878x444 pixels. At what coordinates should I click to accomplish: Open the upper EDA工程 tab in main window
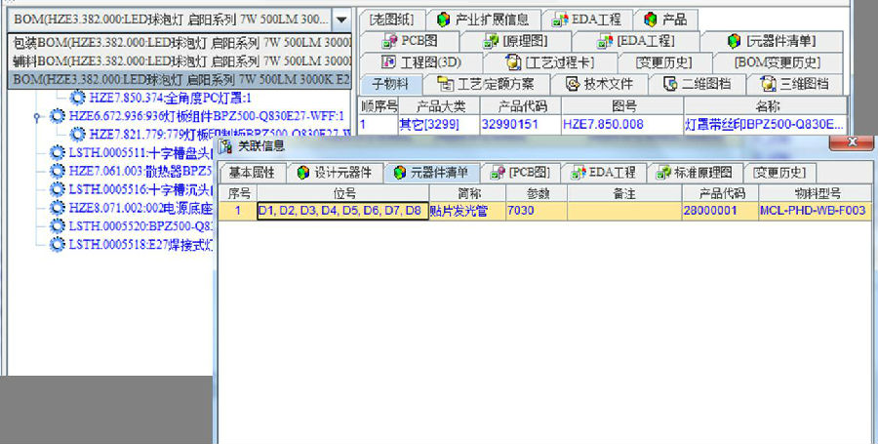tap(587, 20)
